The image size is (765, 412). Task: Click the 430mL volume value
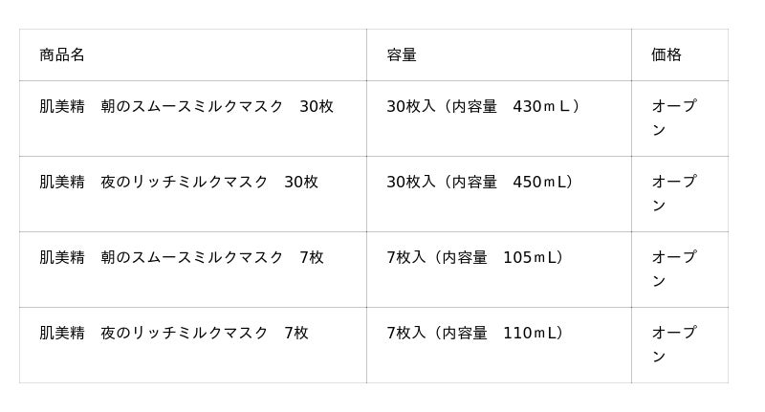541,106
